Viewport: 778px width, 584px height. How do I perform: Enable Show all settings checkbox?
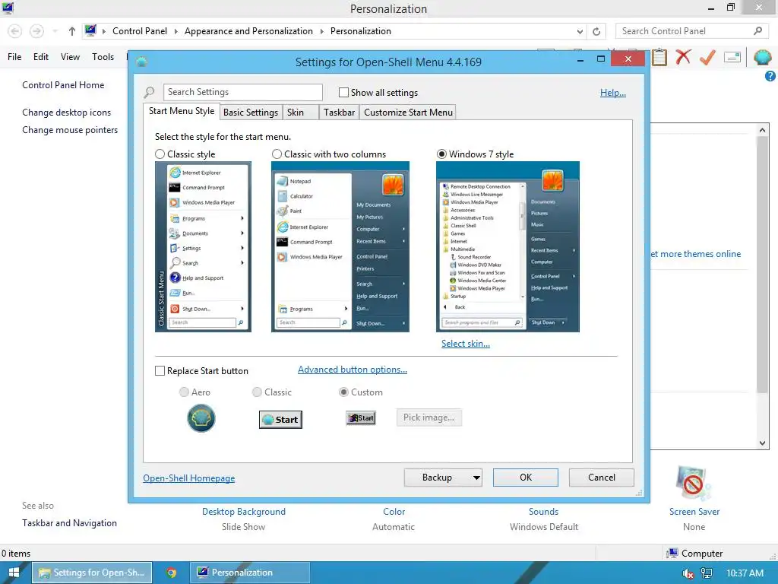click(x=343, y=92)
